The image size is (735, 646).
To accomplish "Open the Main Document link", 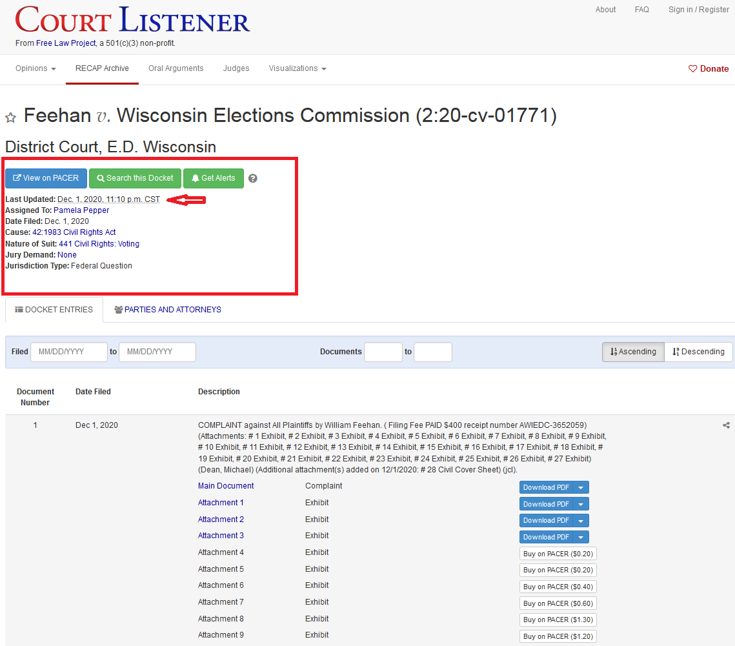I will [226, 486].
